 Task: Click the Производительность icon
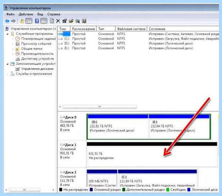(x=17, y=54)
